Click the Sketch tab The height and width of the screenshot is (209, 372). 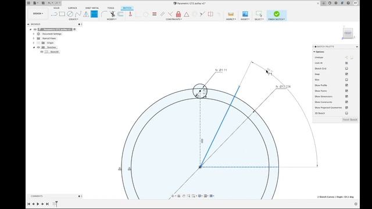127,8
